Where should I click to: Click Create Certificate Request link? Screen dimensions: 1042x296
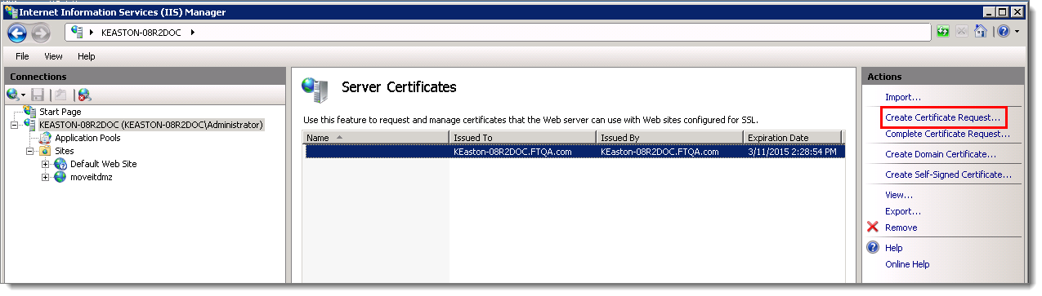[942, 117]
